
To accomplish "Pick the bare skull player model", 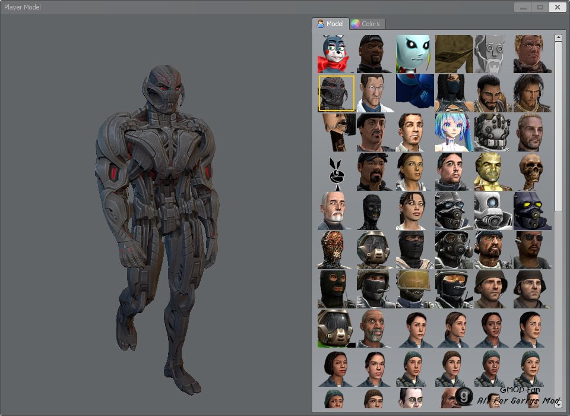I will coord(533,172).
